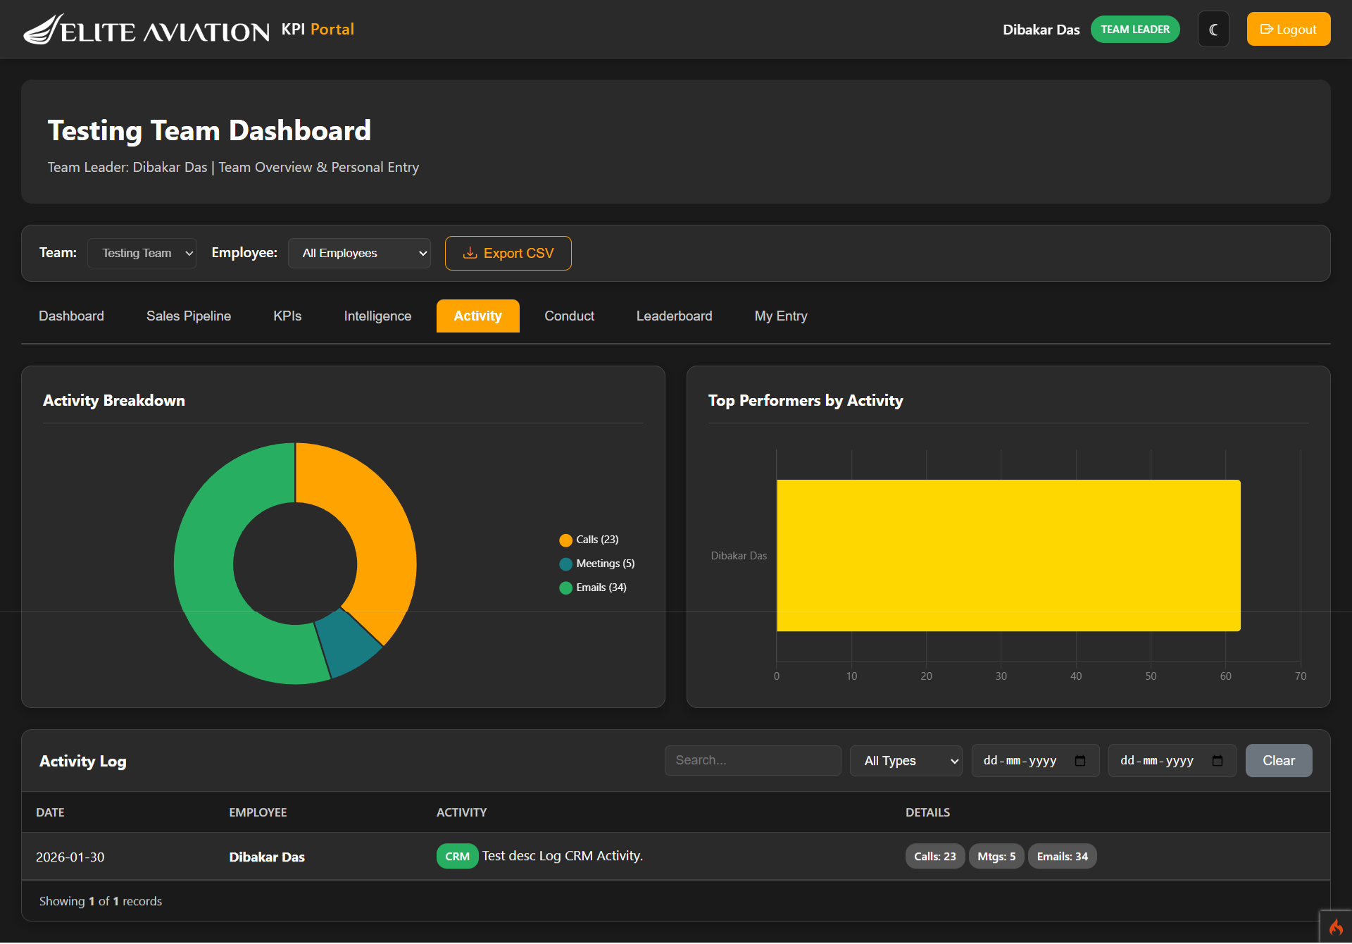Viewport: 1352px width, 944px height.
Task: Open the All Types filter dropdown
Action: click(x=906, y=761)
